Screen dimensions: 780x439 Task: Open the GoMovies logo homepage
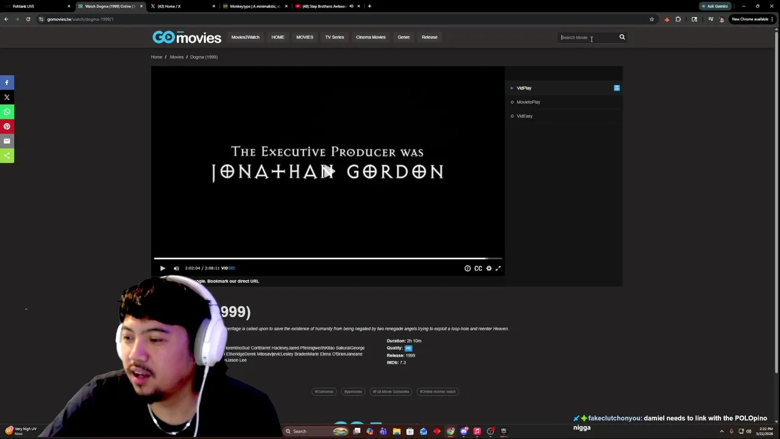tap(186, 38)
